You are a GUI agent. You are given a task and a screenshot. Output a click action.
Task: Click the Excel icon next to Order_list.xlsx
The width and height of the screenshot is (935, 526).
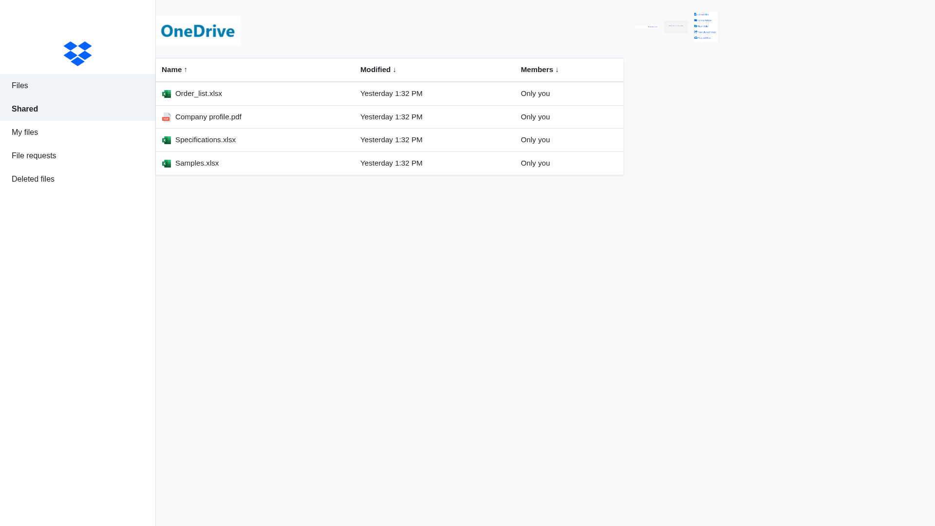coord(167,94)
